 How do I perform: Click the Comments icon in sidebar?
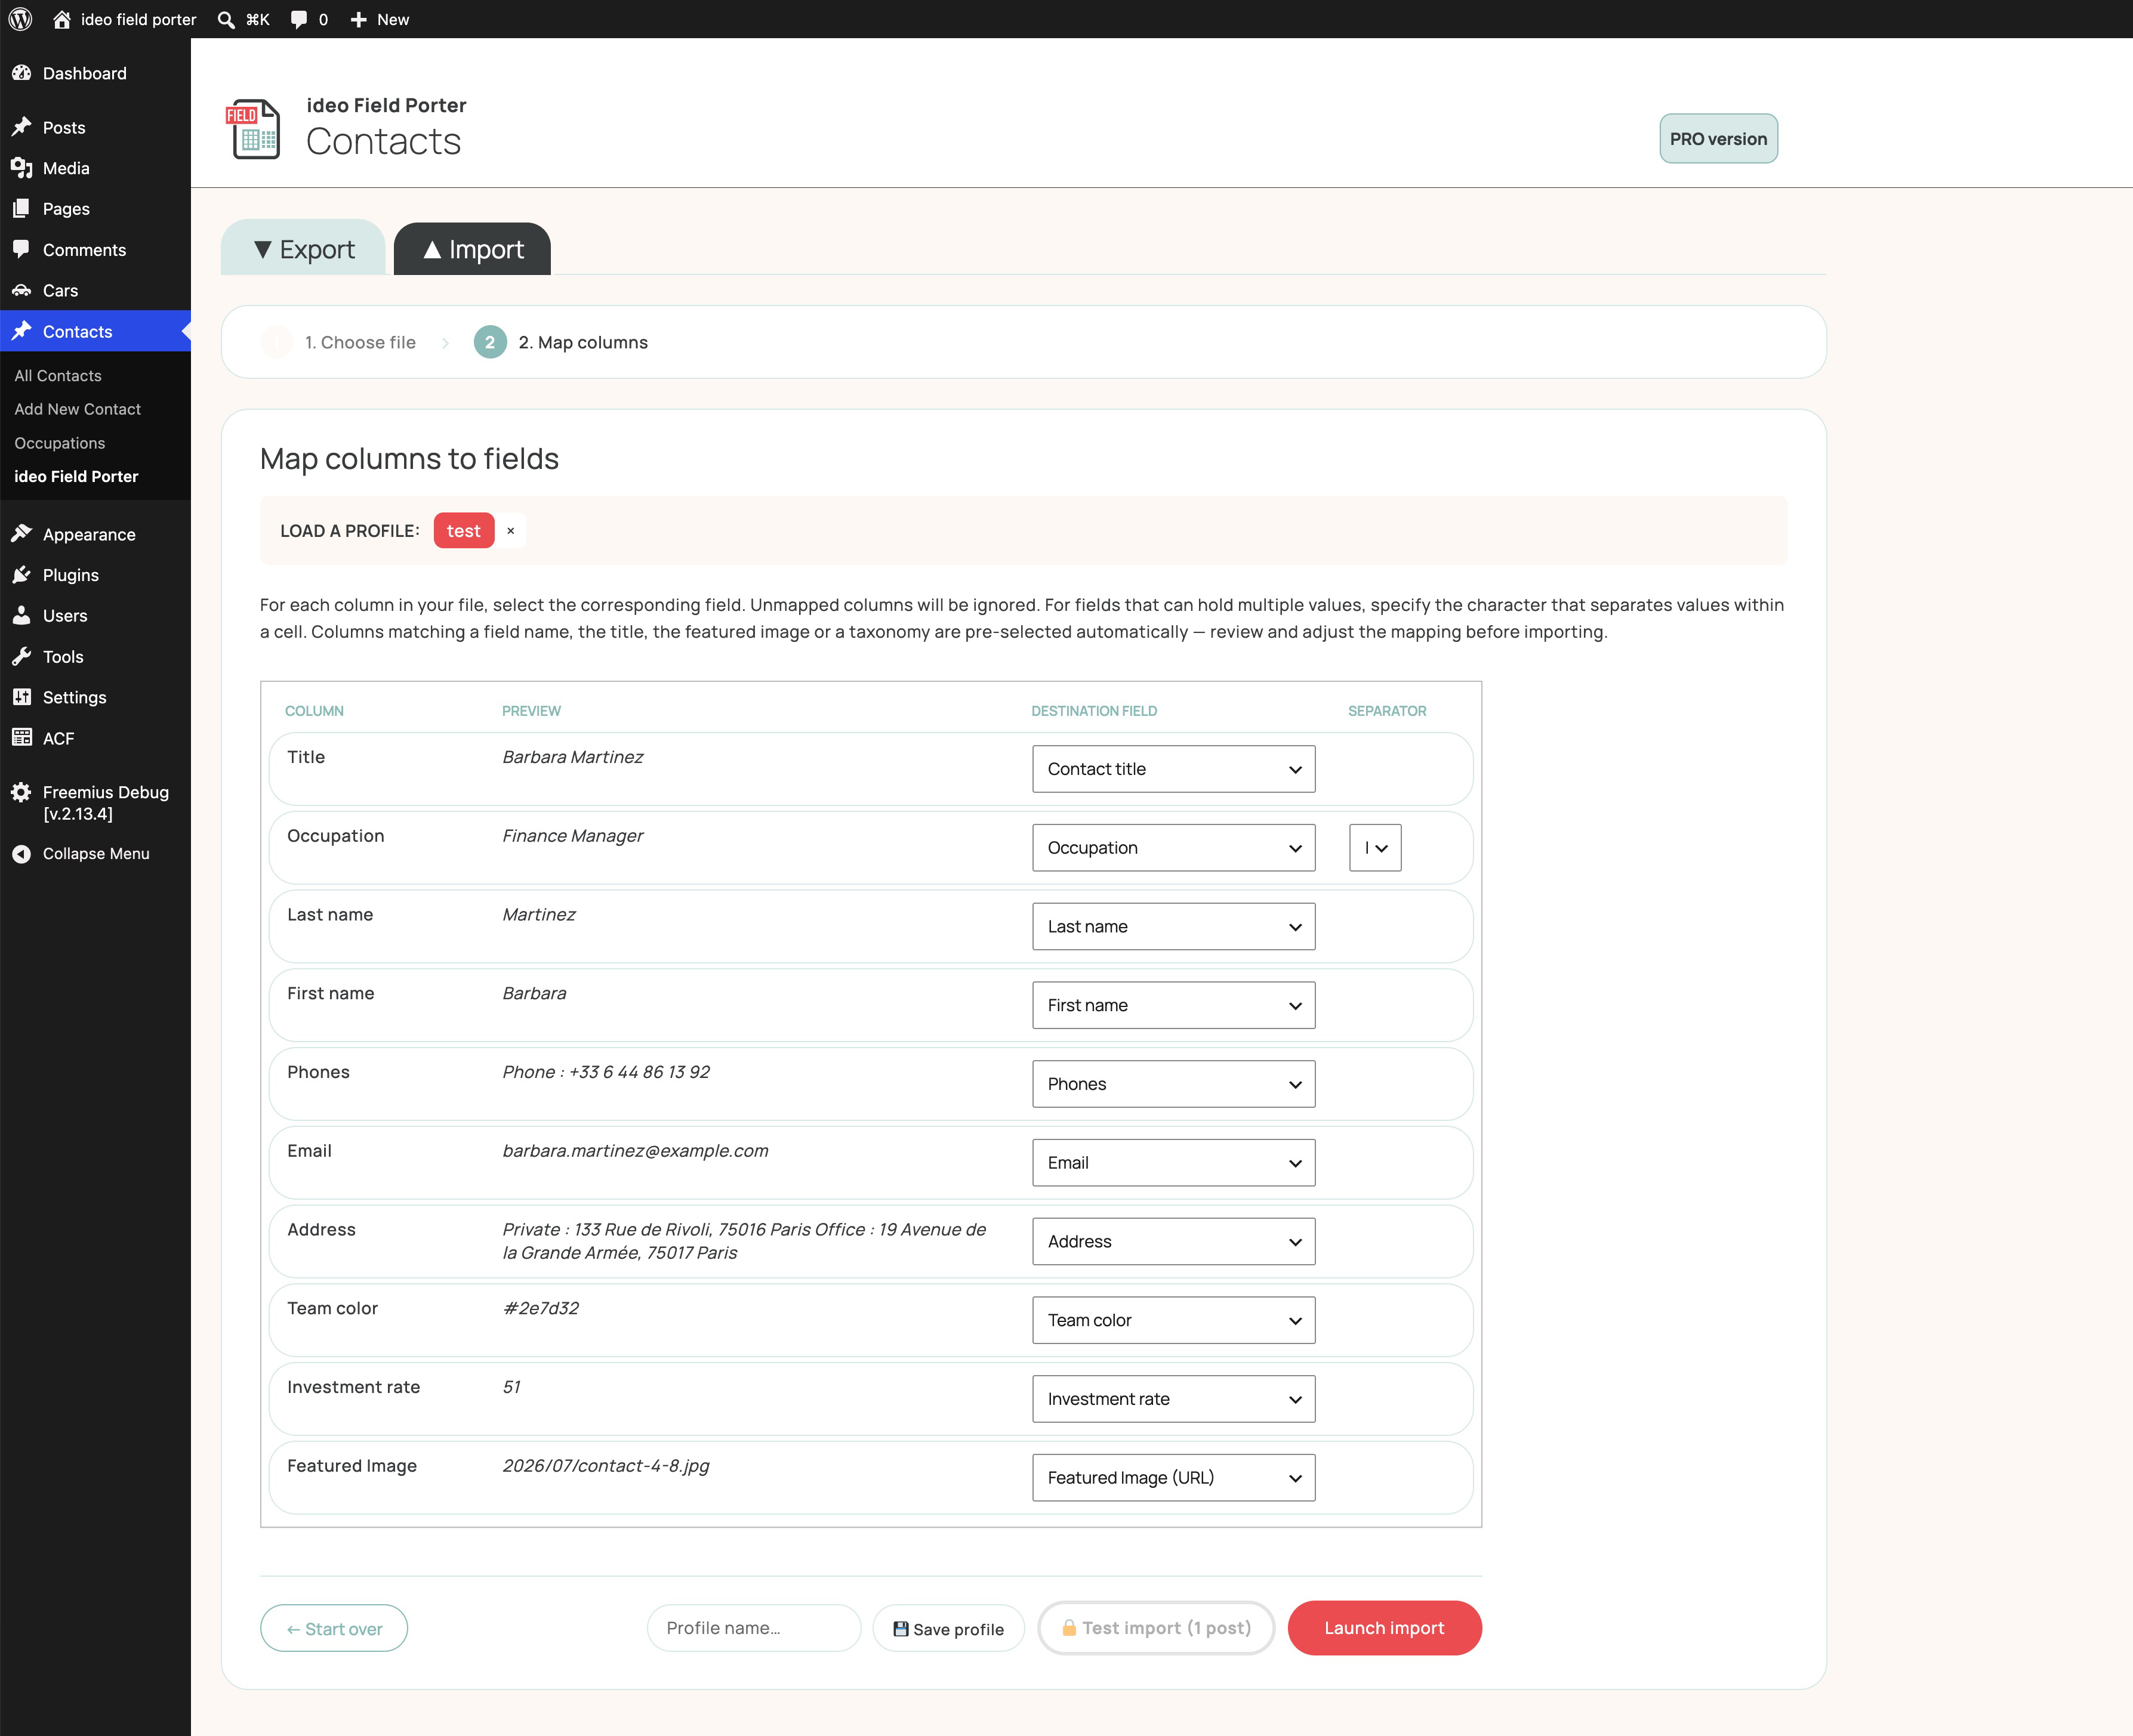[x=22, y=249]
